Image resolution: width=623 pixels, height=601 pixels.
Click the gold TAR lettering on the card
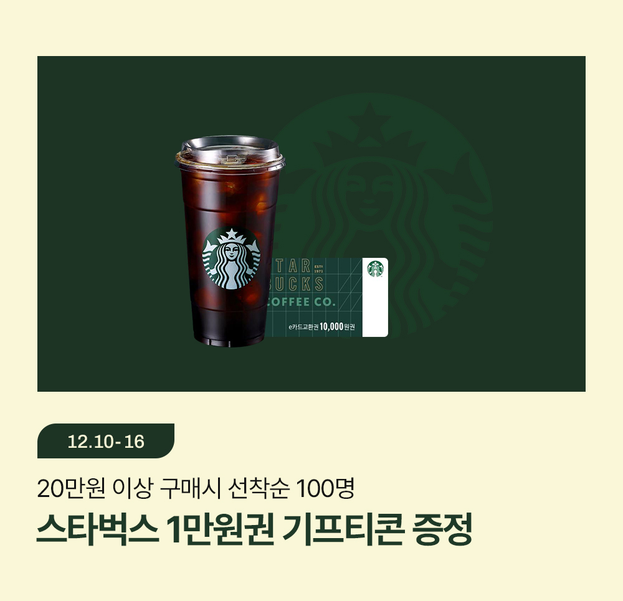point(293,266)
